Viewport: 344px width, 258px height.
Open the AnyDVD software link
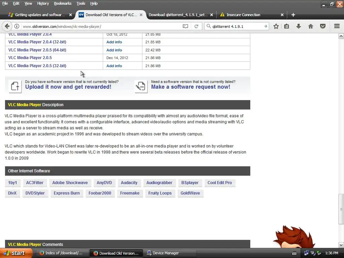click(x=104, y=183)
